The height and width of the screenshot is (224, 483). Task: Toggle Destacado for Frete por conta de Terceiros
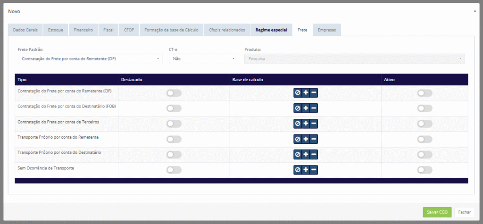(x=174, y=124)
